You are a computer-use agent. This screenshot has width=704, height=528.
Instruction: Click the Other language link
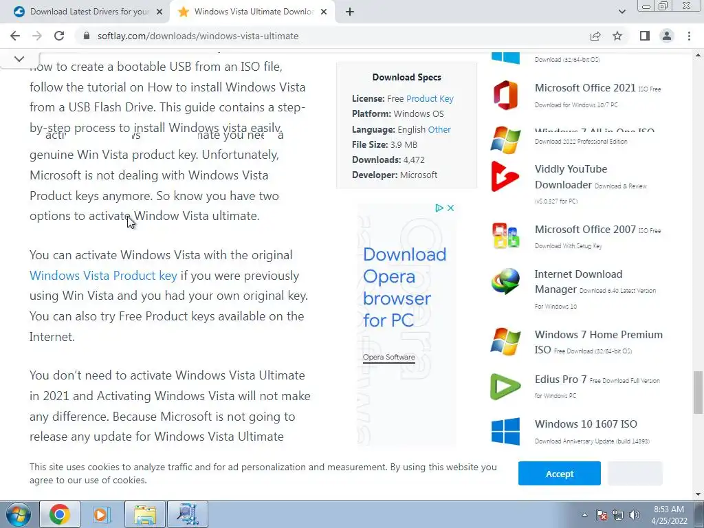(x=439, y=129)
